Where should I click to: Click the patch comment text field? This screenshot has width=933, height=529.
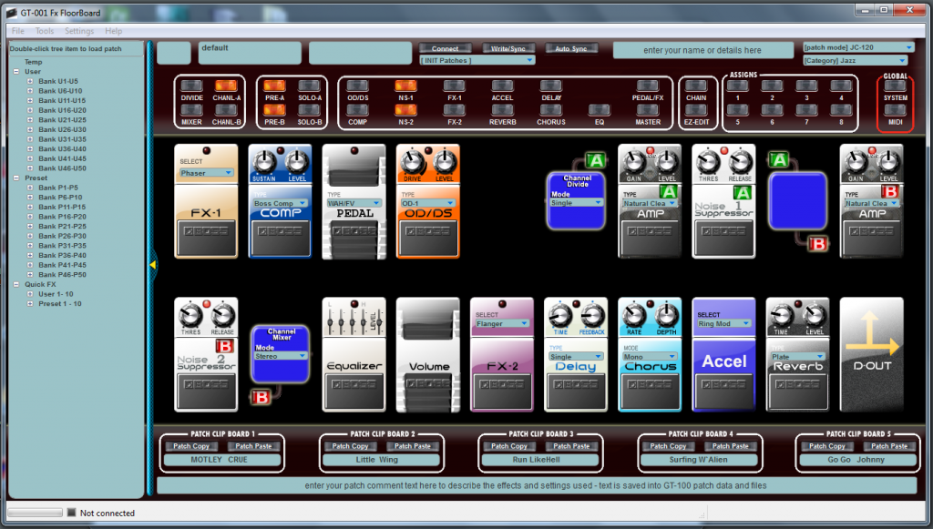click(536, 485)
